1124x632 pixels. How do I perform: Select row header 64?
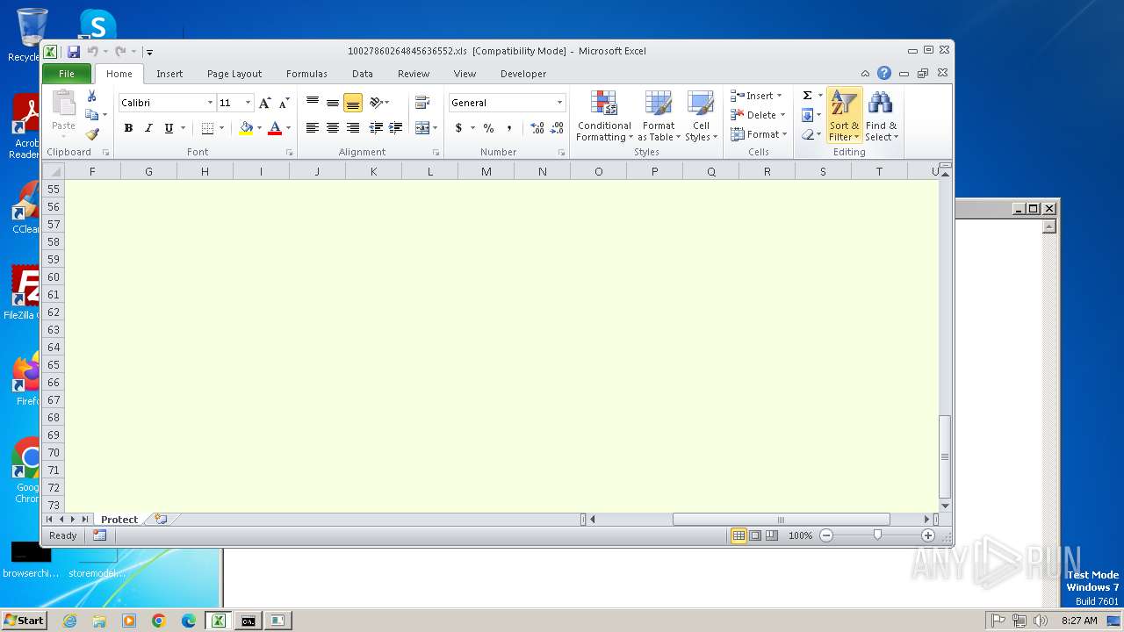point(54,347)
